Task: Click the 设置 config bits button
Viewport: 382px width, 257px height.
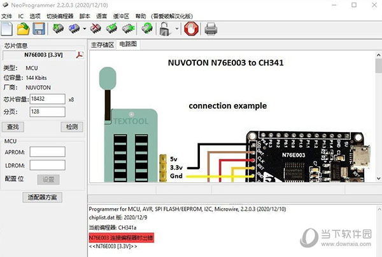Action: coord(48,180)
